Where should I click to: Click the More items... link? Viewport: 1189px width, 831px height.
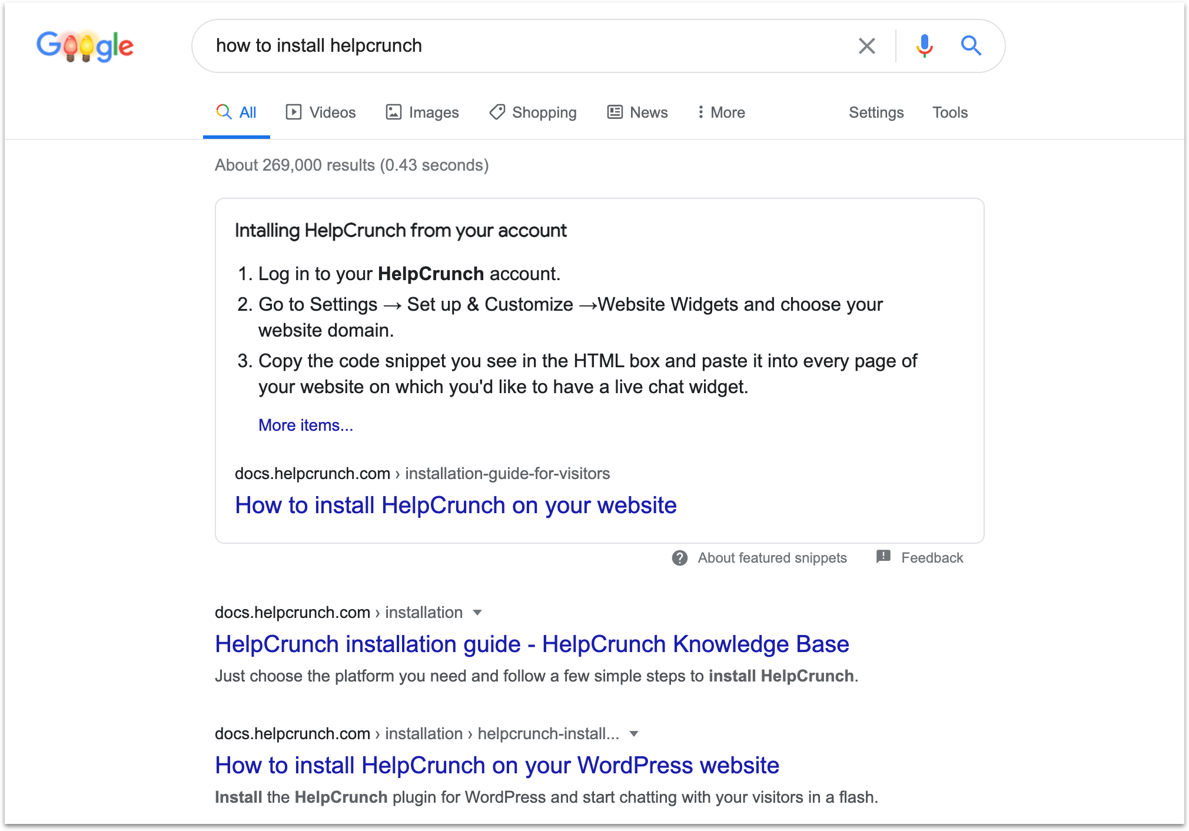pyautogui.click(x=305, y=425)
